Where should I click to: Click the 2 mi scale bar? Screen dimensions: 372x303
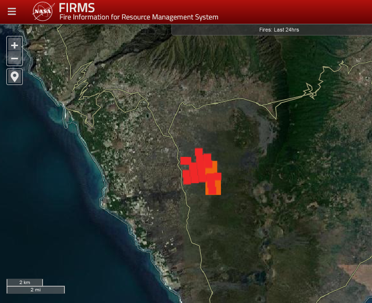pos(35,290)
